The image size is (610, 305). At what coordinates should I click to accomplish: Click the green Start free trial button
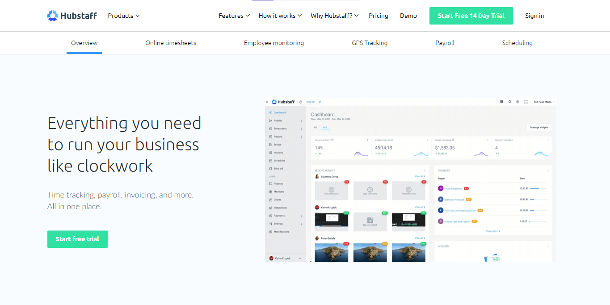(77, 239)
